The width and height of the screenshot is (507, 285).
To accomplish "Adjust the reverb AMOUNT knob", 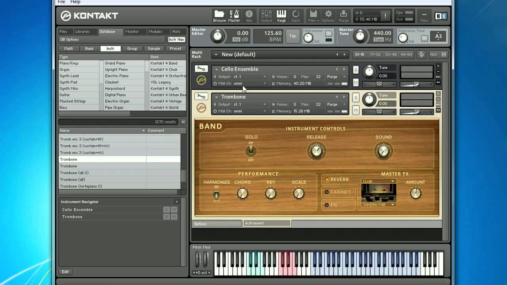I will pyautogui.click(x=415, y=193).
